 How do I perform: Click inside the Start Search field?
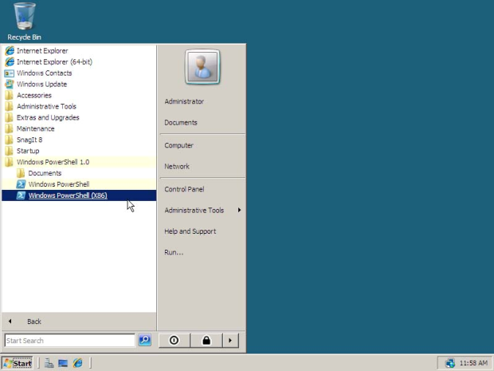point(70,341)
